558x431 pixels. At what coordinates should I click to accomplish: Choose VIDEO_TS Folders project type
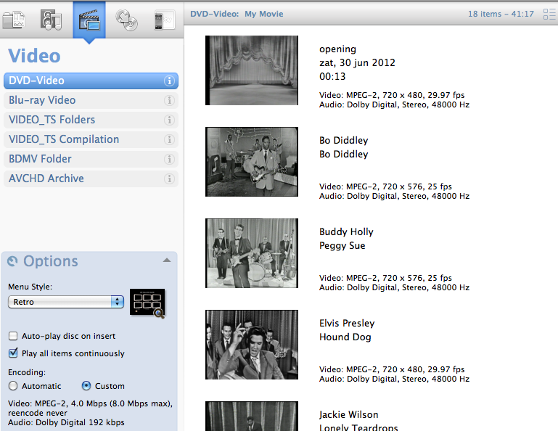pyautogui.click(x=91, y=120)
